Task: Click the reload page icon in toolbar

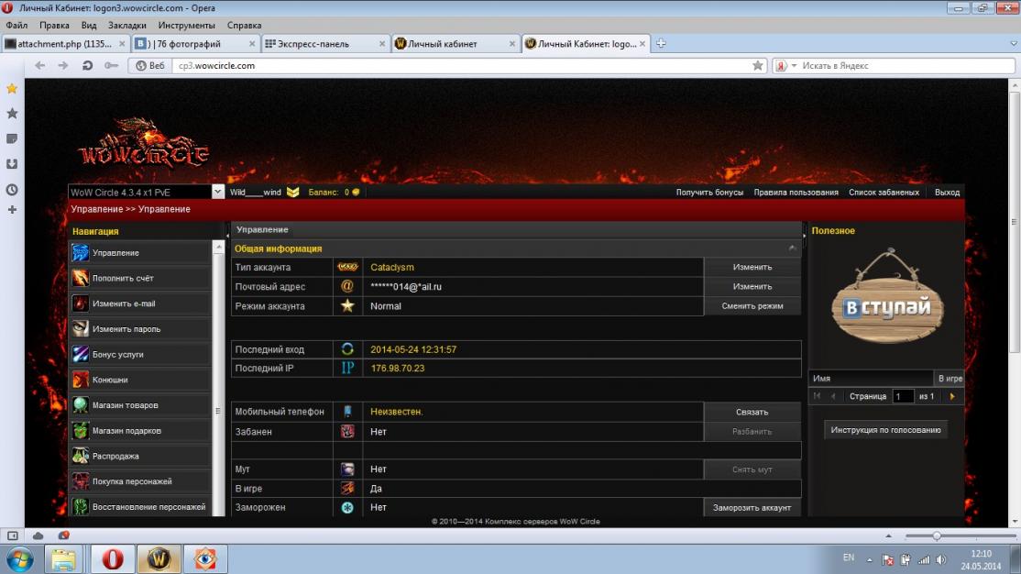Action: pyautogui.click(x=87, y=65)
